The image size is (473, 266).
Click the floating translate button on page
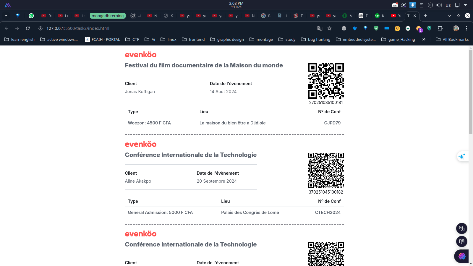pyautogui.click(x=462, y=228)
